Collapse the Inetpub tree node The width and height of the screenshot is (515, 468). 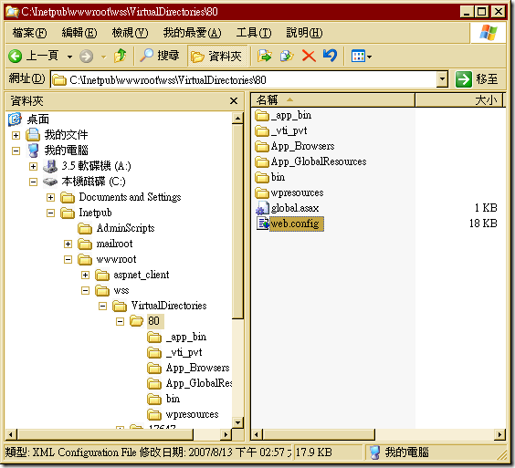(50, 213)
